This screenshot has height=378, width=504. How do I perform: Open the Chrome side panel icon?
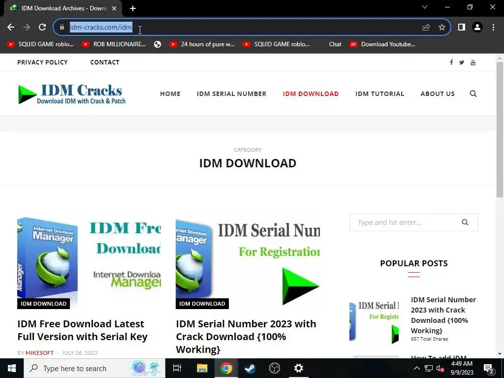[x=462, y=28]
